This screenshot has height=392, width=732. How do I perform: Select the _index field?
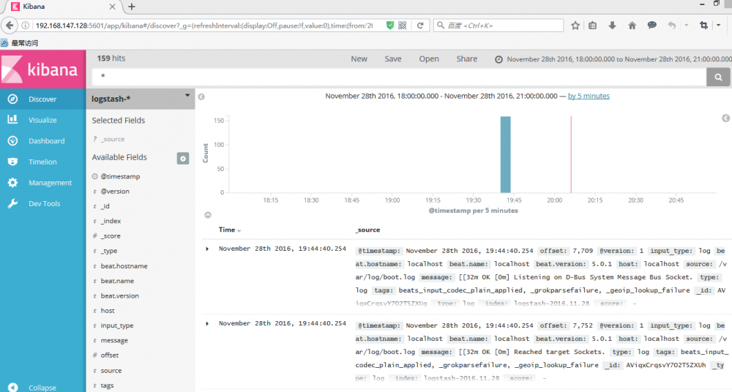coord(111,221)
